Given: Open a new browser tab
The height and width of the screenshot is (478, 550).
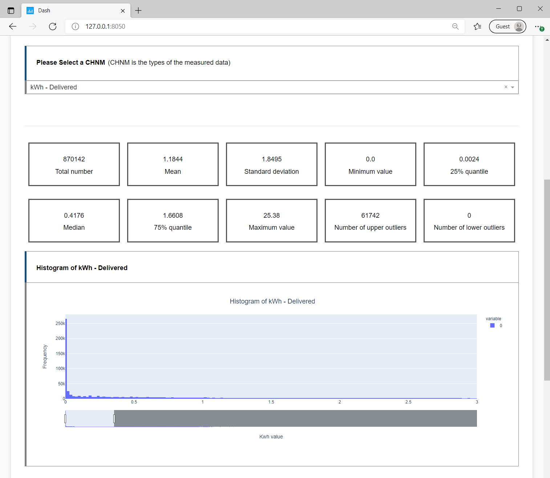Looking at the screenshot, I should point(138,11).
